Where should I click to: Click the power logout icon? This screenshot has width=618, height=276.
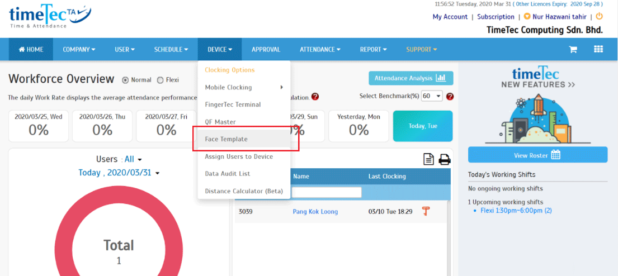pyautogui.click(x=599, y=17)
